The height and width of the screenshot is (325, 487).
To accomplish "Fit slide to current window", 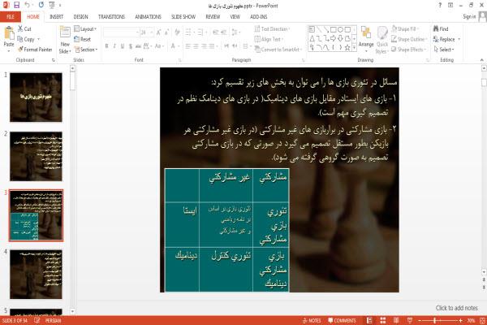I will 482,320.
